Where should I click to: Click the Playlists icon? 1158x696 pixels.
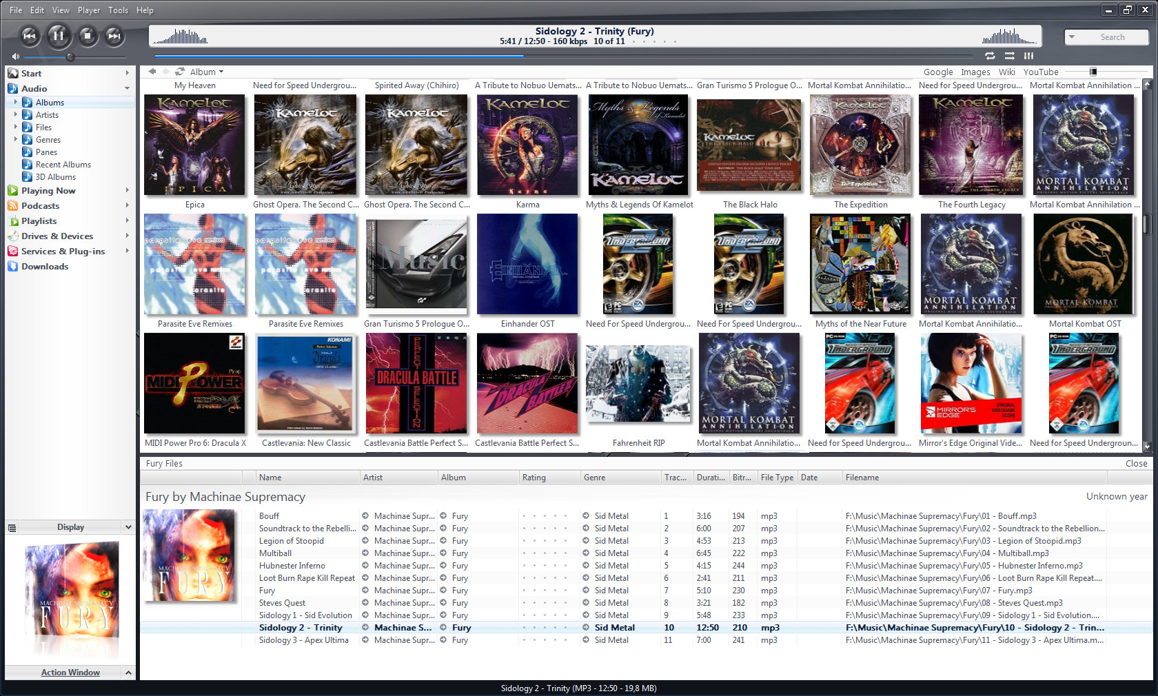click(x=12, y=221)
